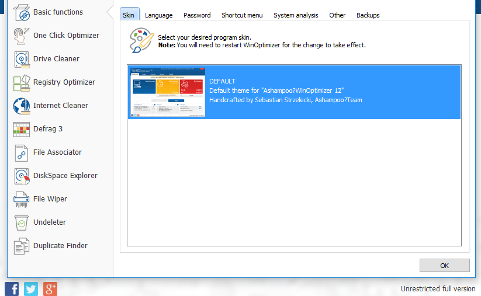
Task: Click the Internet Cleaner globe icon
Action: [x=22, y=106]
